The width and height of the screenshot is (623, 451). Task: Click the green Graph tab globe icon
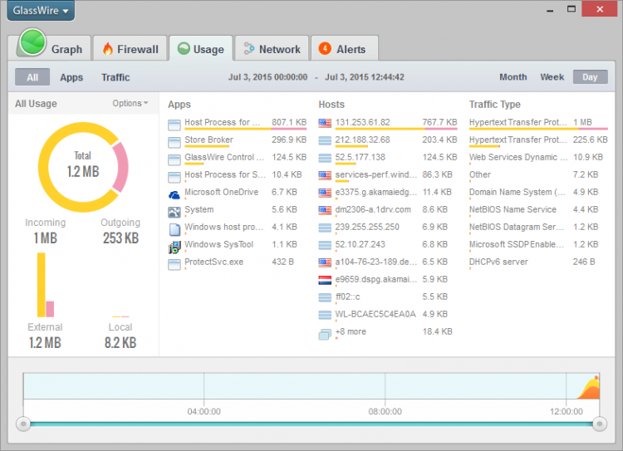click(32, 42)
